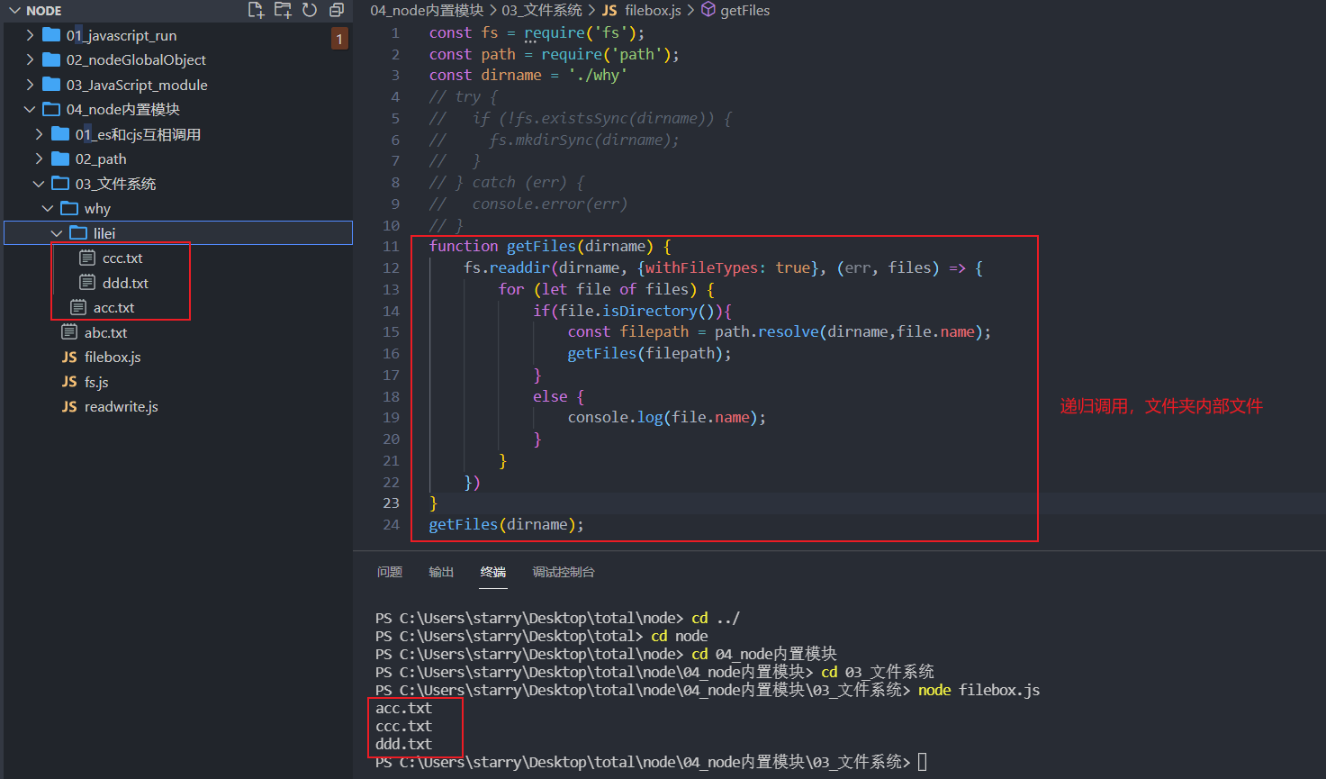
Task: Collapse the NODE explorer section
Action: pyautogui.click(x=14, y=11)
